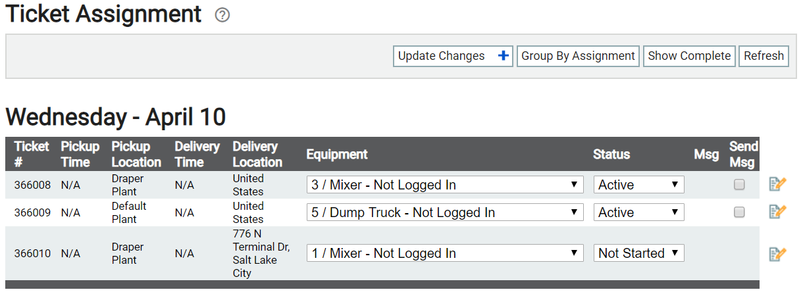This screenshot has width=803, height=296.
Task: Check Send Msg for ticket 366009
Action: click(739, 212)
